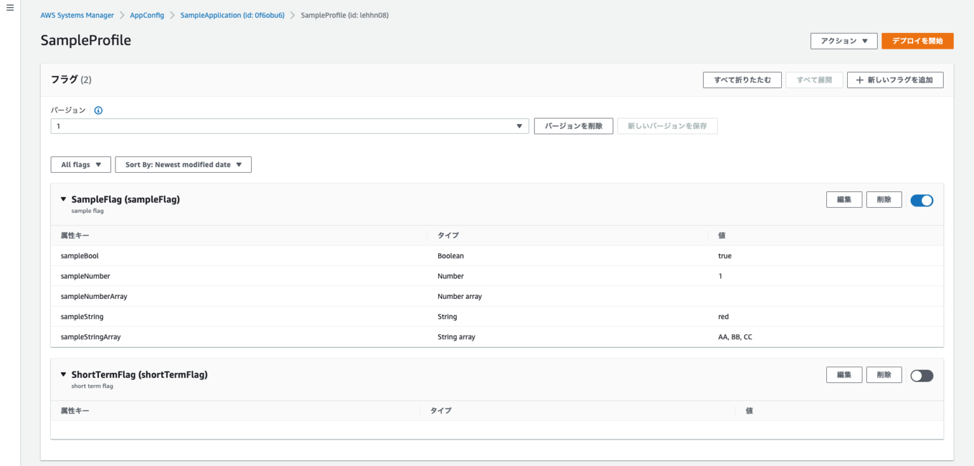Open the version selection dropdown
This screenshot has height=466, width=974.
click(x=289, y=126)
